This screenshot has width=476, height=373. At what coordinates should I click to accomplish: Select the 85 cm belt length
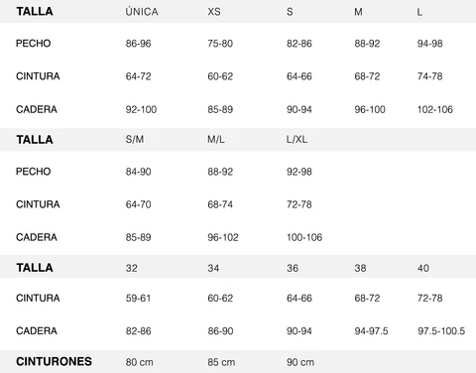coord(221,362)
